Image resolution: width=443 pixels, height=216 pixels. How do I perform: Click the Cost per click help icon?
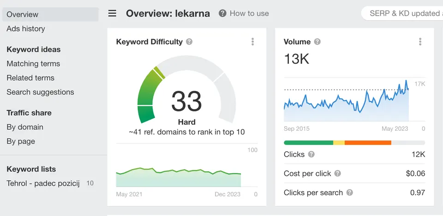pyautogui.click(x=338, y=174)
